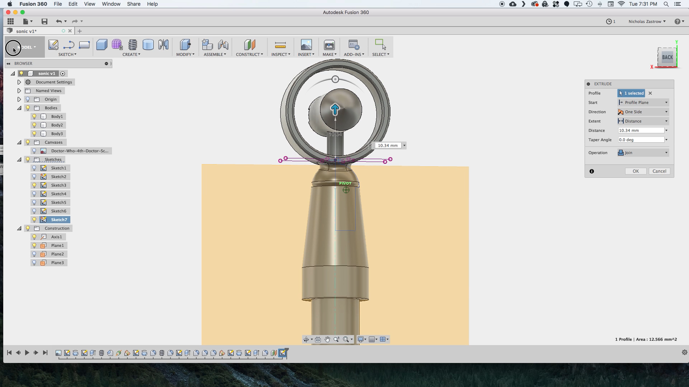This screenshot has width=689, height=387.
Task: Clear the Profile selection with X
Action: pos(650,93)
